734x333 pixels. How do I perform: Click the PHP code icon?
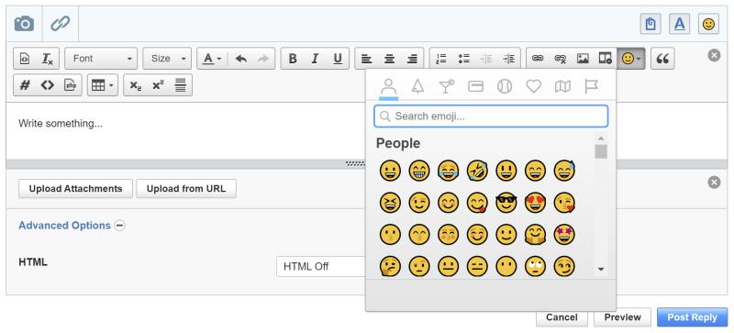pos(71,85)
